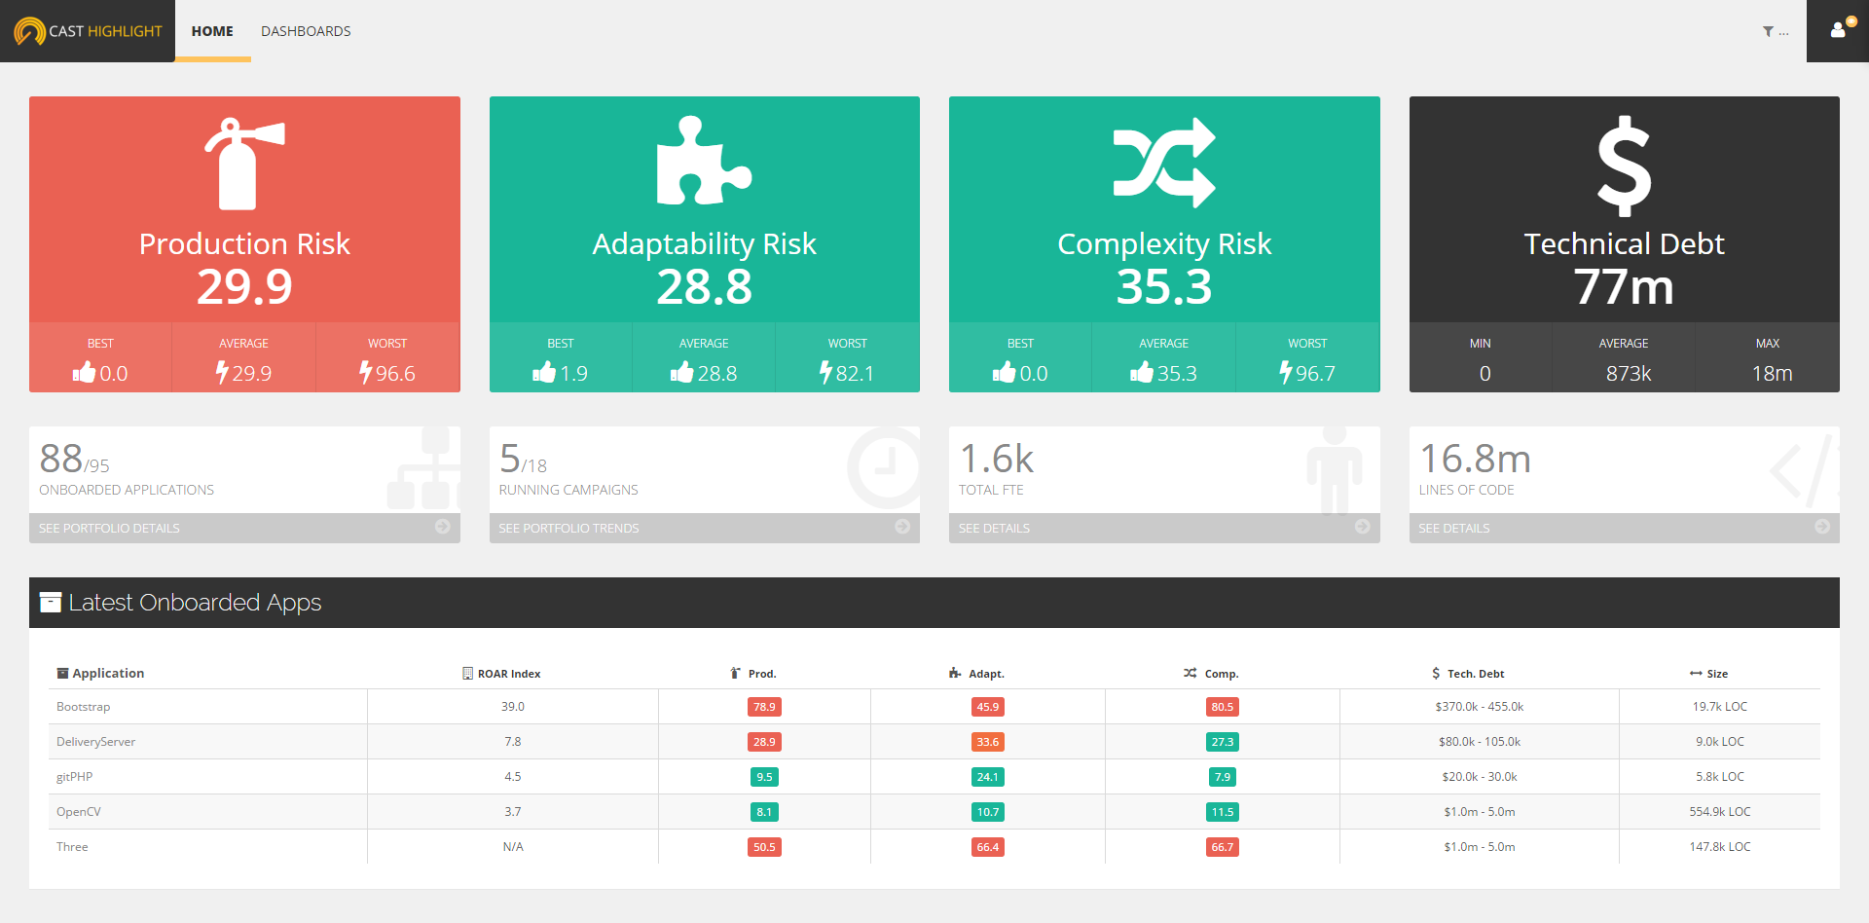Open the DASHBOARDS tab

(306, 31)
